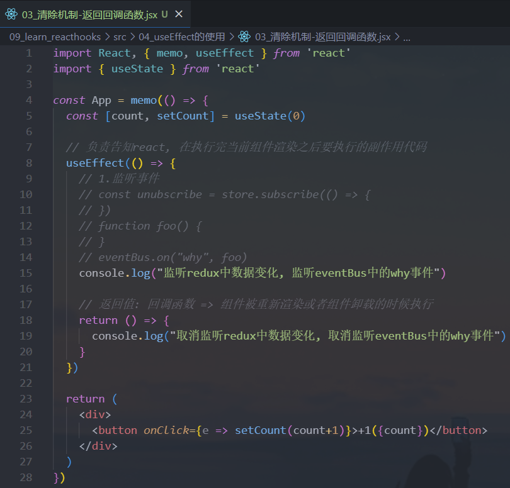Image resolution: width=510 pixels, height=488 pixels.
Task: Click line number 4 in the gutter
Action: (x=29, y=100)
